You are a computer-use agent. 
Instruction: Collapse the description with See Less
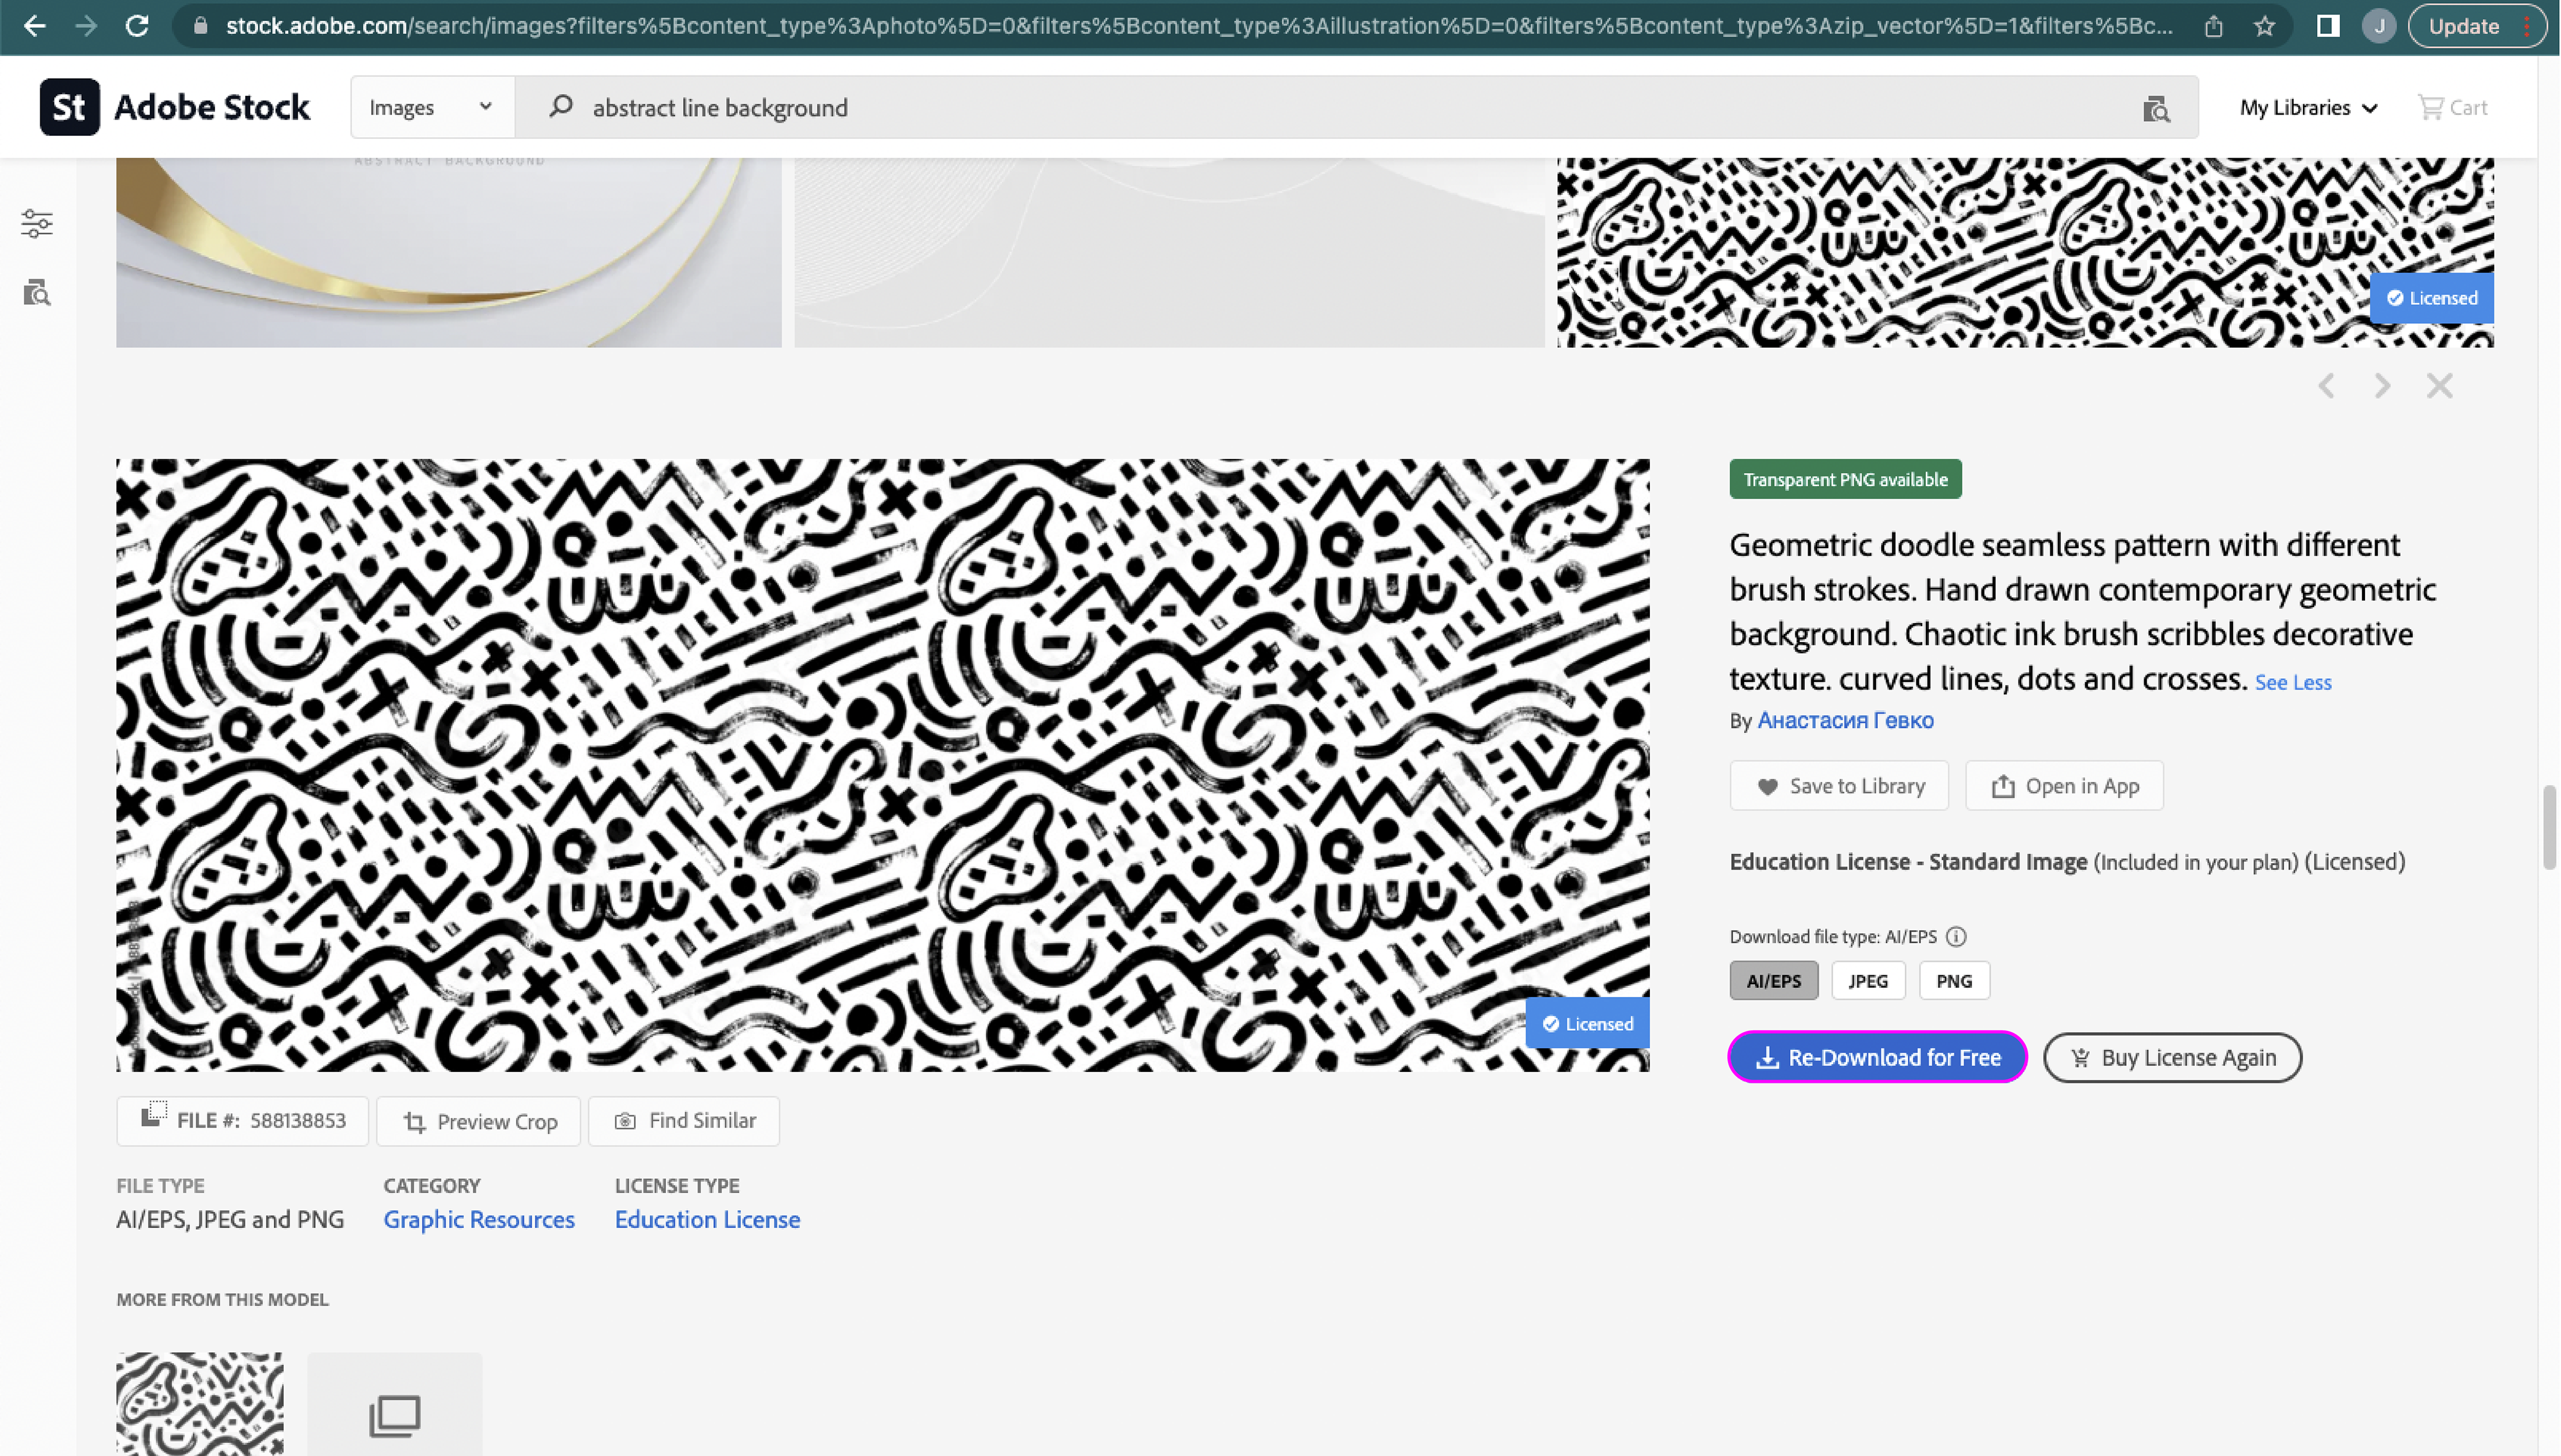2292,683
